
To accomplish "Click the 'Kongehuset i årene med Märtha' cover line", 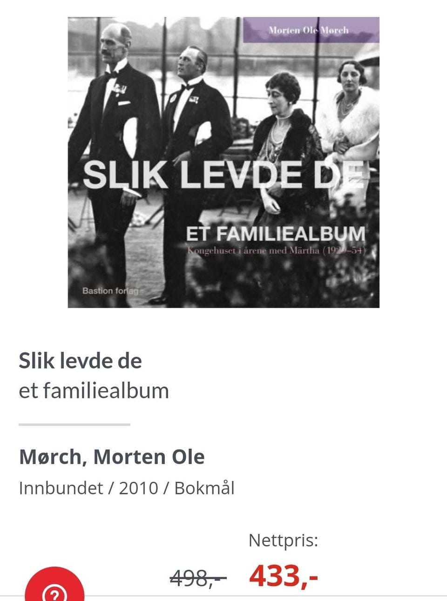I will 277,250.
